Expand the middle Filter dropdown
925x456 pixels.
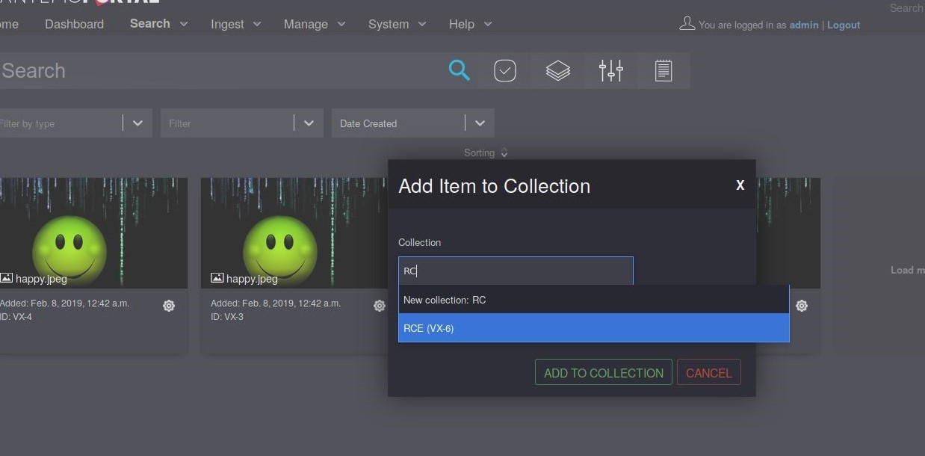click(309, 123)
